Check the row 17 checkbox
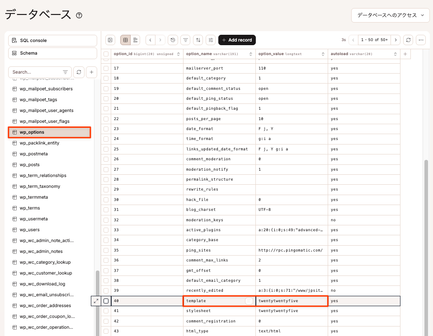The image size is (433, 336). tap(106, 68)
